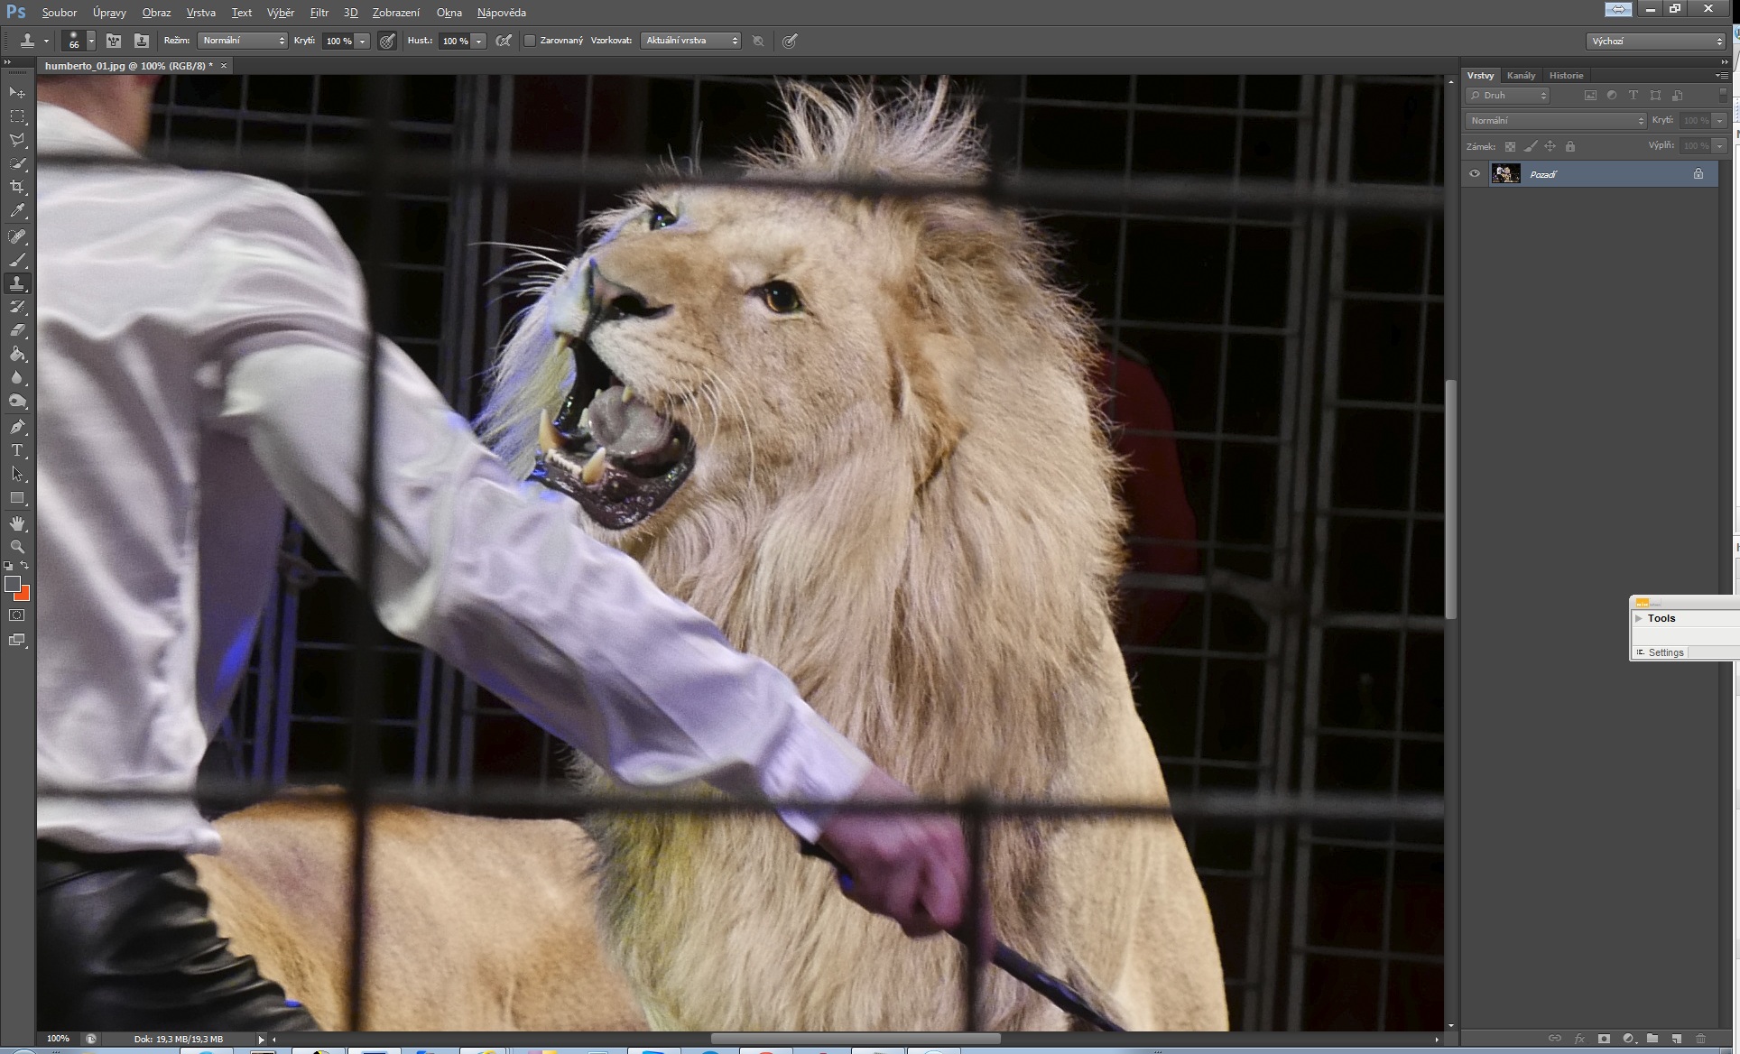Click the Pozadí layer thumbnail
The width and height of the screenshot is (1740, 1054).
pyautogui.click(x=1505, y=174)
